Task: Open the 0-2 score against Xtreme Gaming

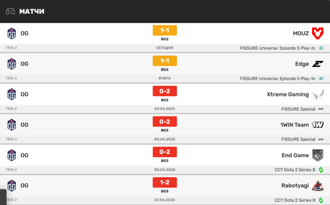Action: [165, 91]
